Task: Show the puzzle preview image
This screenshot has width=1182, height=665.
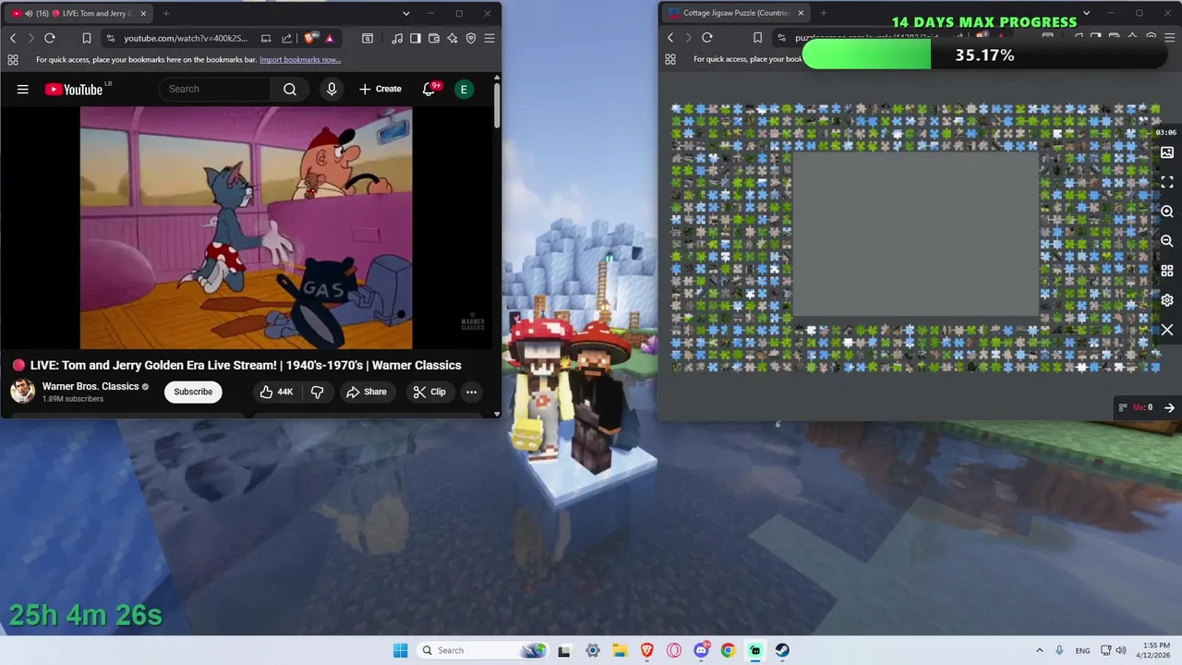Action: click(1167, 152)
